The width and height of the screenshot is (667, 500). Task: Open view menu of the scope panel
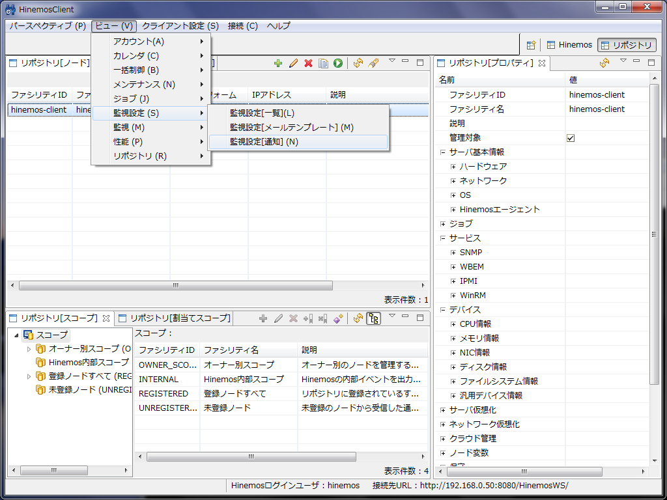click(x=392, y=316)
